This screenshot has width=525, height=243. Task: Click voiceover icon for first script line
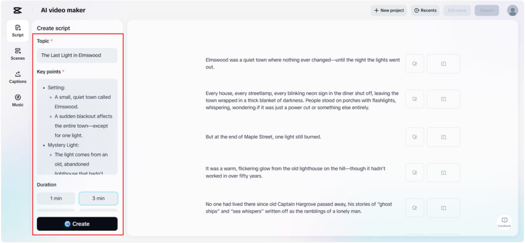point(414,64)
